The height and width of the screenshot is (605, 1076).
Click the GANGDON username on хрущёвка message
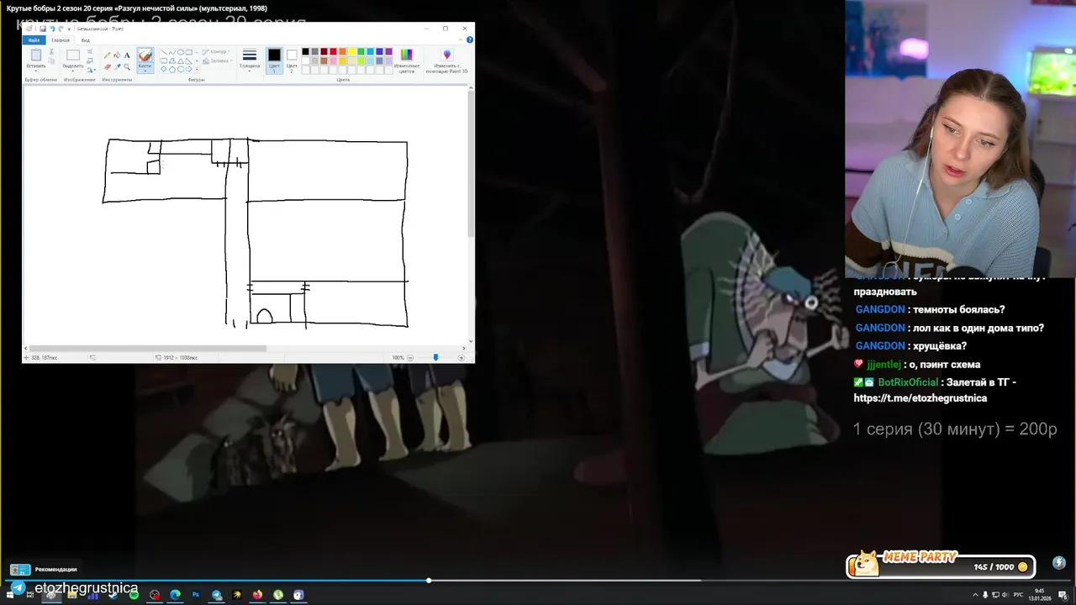[880, 345]
